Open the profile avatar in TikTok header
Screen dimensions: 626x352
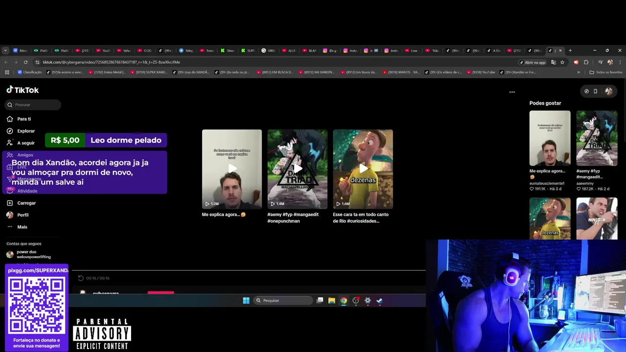click(608, 91)
